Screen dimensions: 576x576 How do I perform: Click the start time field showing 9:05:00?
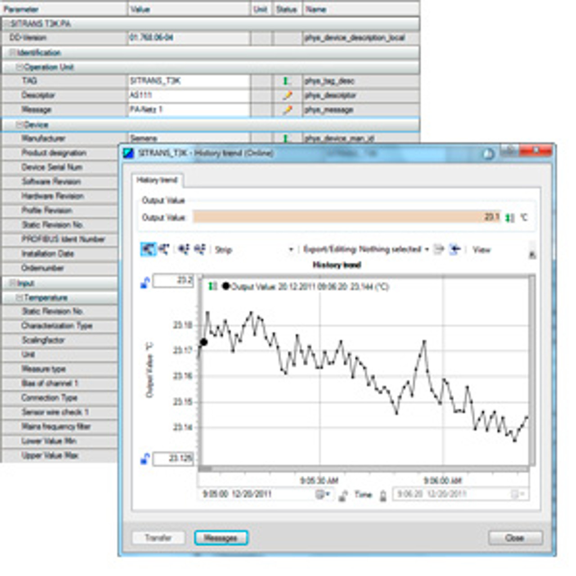point(256,494)
